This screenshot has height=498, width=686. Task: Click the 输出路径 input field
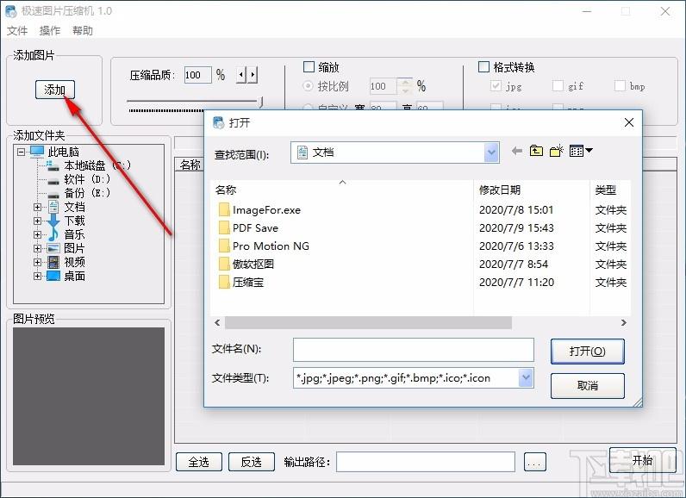pos(425,462)
